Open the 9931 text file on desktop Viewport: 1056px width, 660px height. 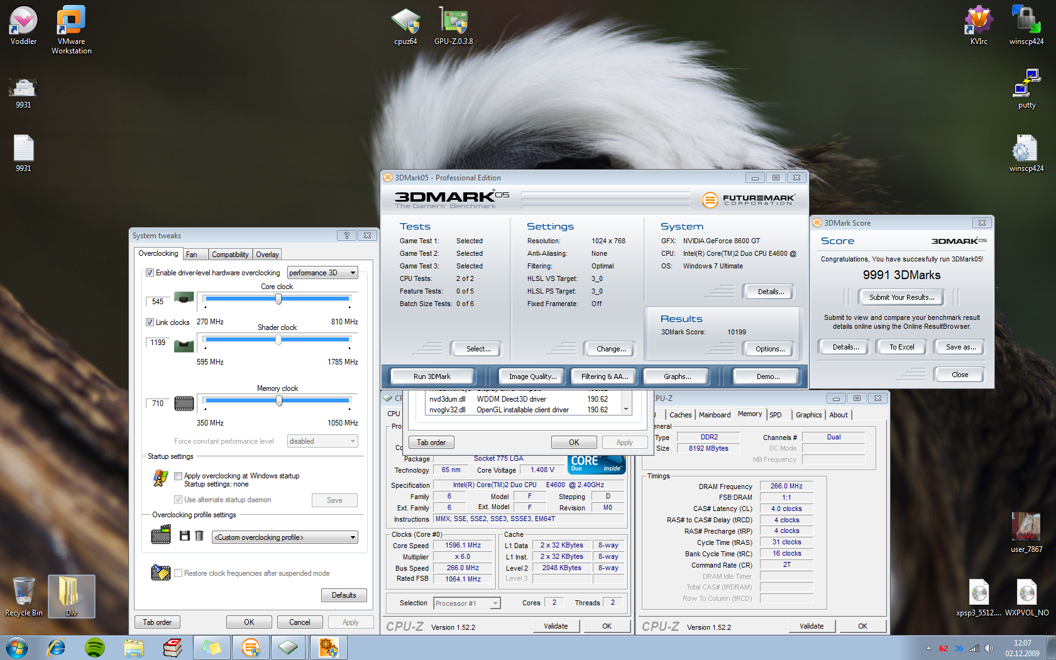point(23,152)
